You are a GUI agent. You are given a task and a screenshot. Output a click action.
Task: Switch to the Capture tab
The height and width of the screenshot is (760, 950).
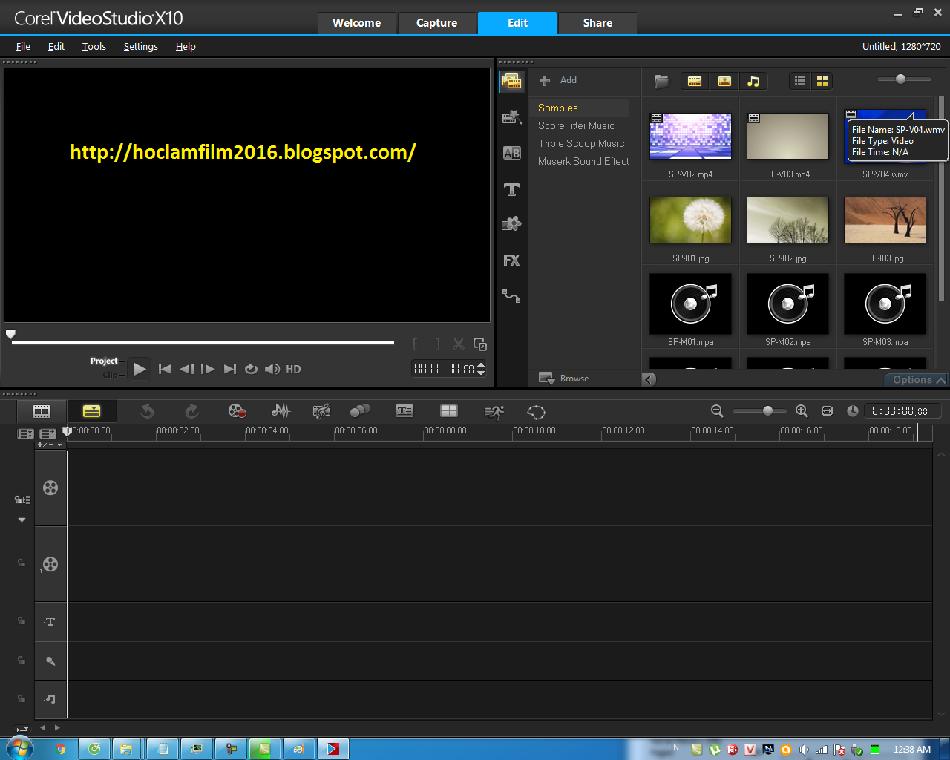(437, 23)
